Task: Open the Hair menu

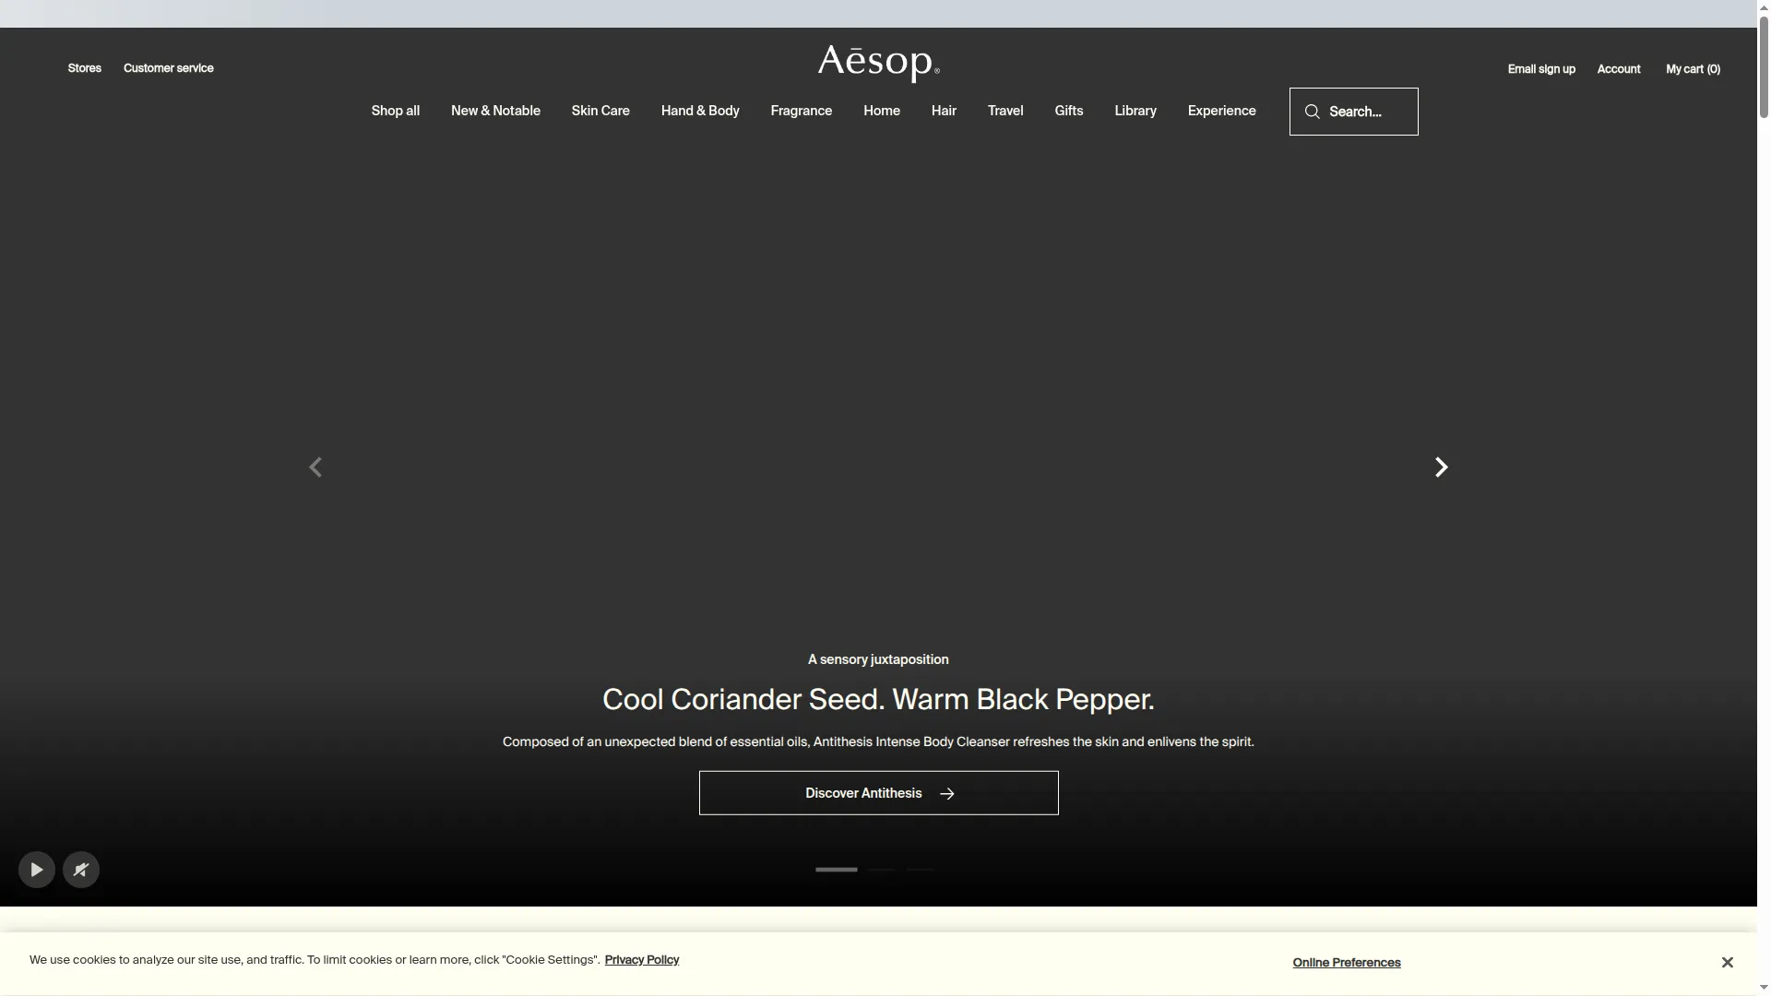Action: [944, 111]
